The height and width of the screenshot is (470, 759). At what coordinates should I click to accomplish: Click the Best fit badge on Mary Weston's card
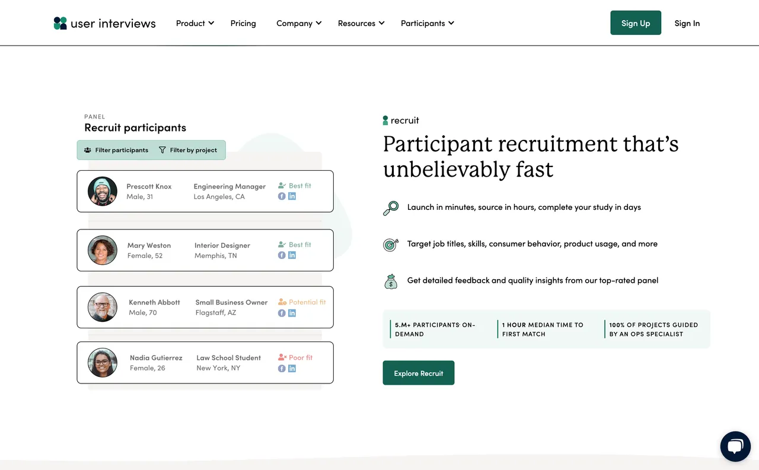click(x=294, y=244)
